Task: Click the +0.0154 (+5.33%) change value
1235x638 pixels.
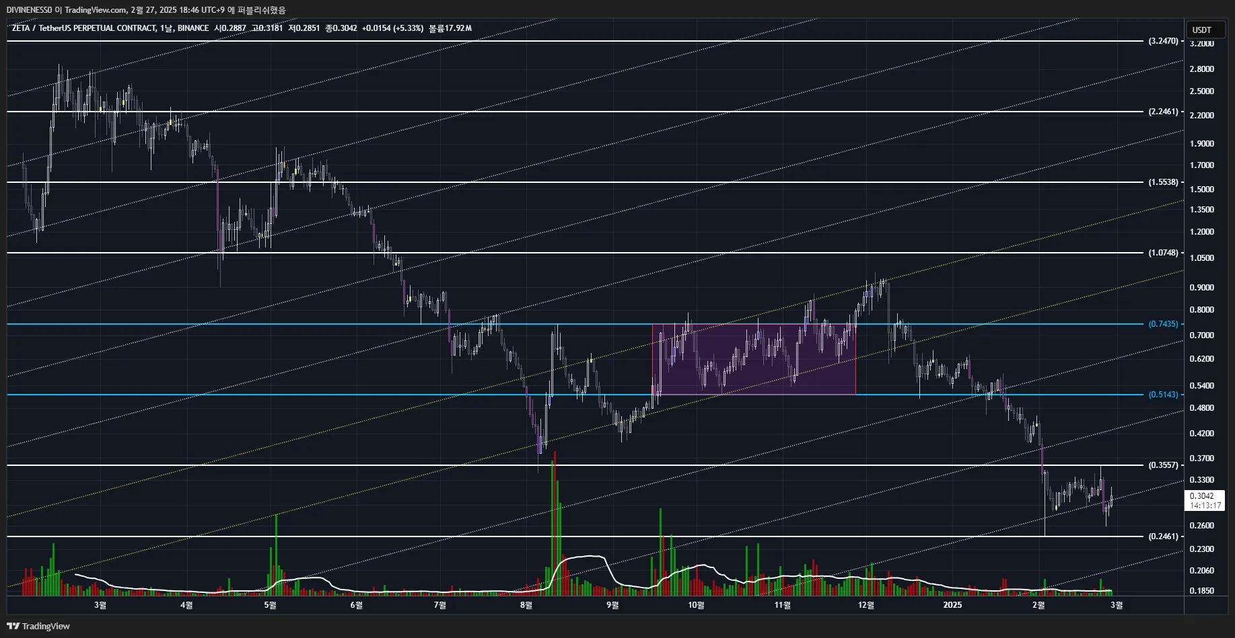Action: click(392, 28)
